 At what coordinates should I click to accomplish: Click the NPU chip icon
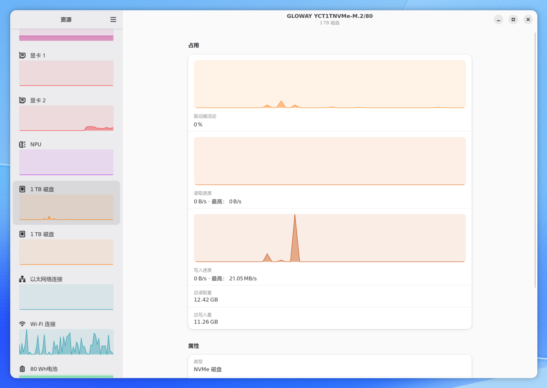pyautogui.click(x=22, y=144)
